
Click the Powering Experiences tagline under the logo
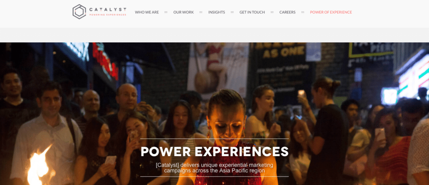108,15
